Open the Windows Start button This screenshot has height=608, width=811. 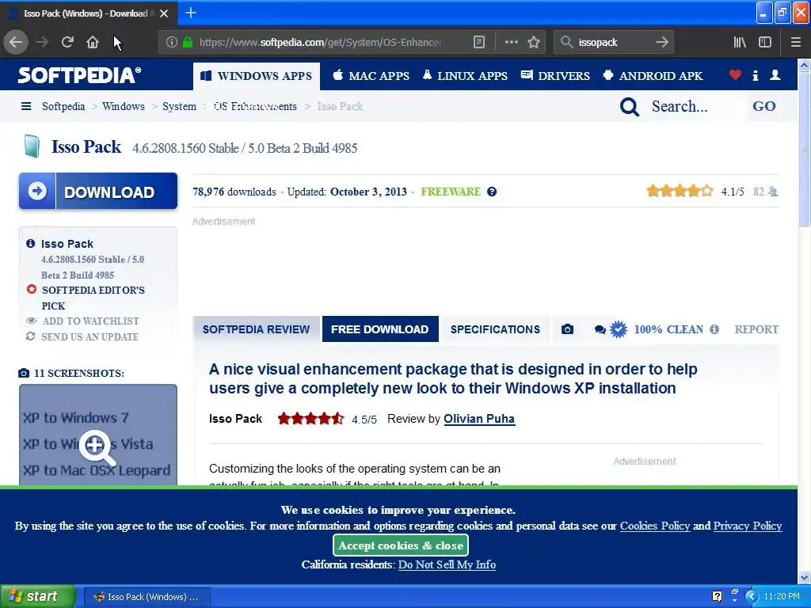(37, 596)
